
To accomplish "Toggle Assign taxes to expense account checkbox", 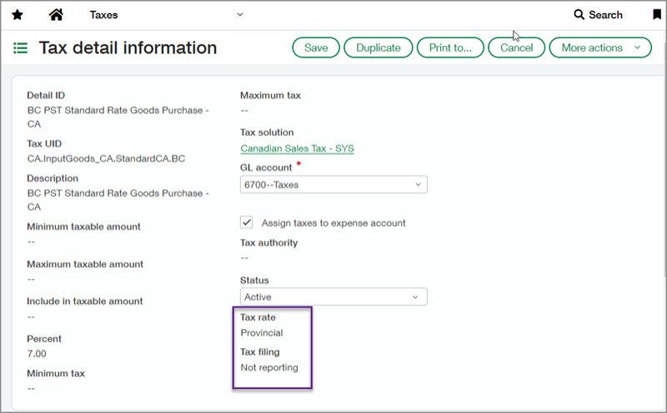I will [247, 222].
